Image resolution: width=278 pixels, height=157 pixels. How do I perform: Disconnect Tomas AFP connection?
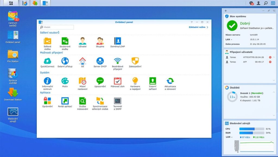270,62
